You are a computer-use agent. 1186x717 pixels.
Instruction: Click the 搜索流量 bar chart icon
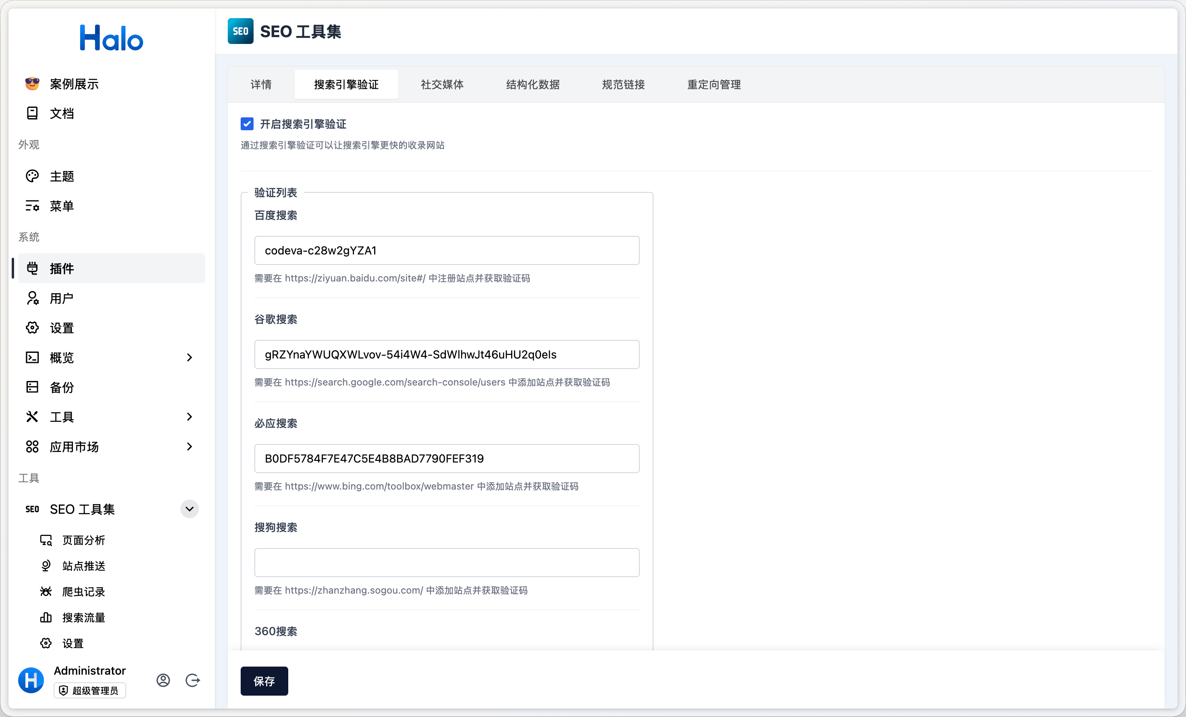click(x=46, y=617)
